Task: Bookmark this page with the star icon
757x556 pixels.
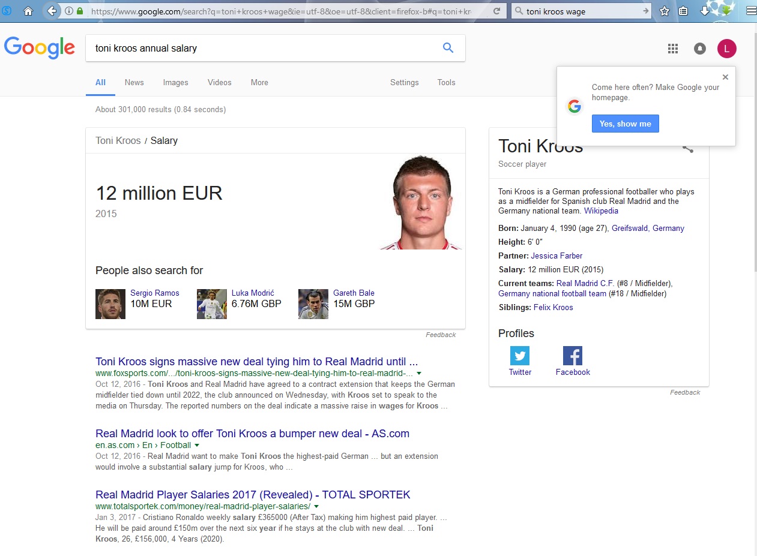Action: click(x=665, y=11)
